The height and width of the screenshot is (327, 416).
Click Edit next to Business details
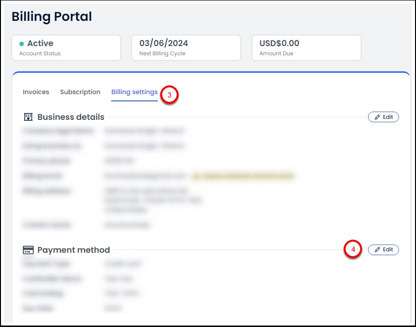(x=383, y=117)
